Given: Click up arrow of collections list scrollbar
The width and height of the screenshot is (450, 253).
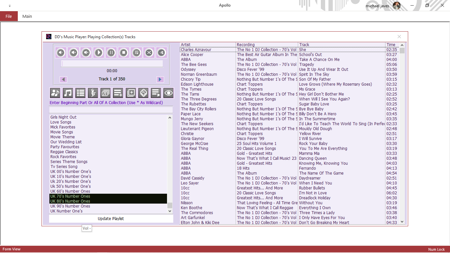Looking at the screenshot, I should coord(170,117).
